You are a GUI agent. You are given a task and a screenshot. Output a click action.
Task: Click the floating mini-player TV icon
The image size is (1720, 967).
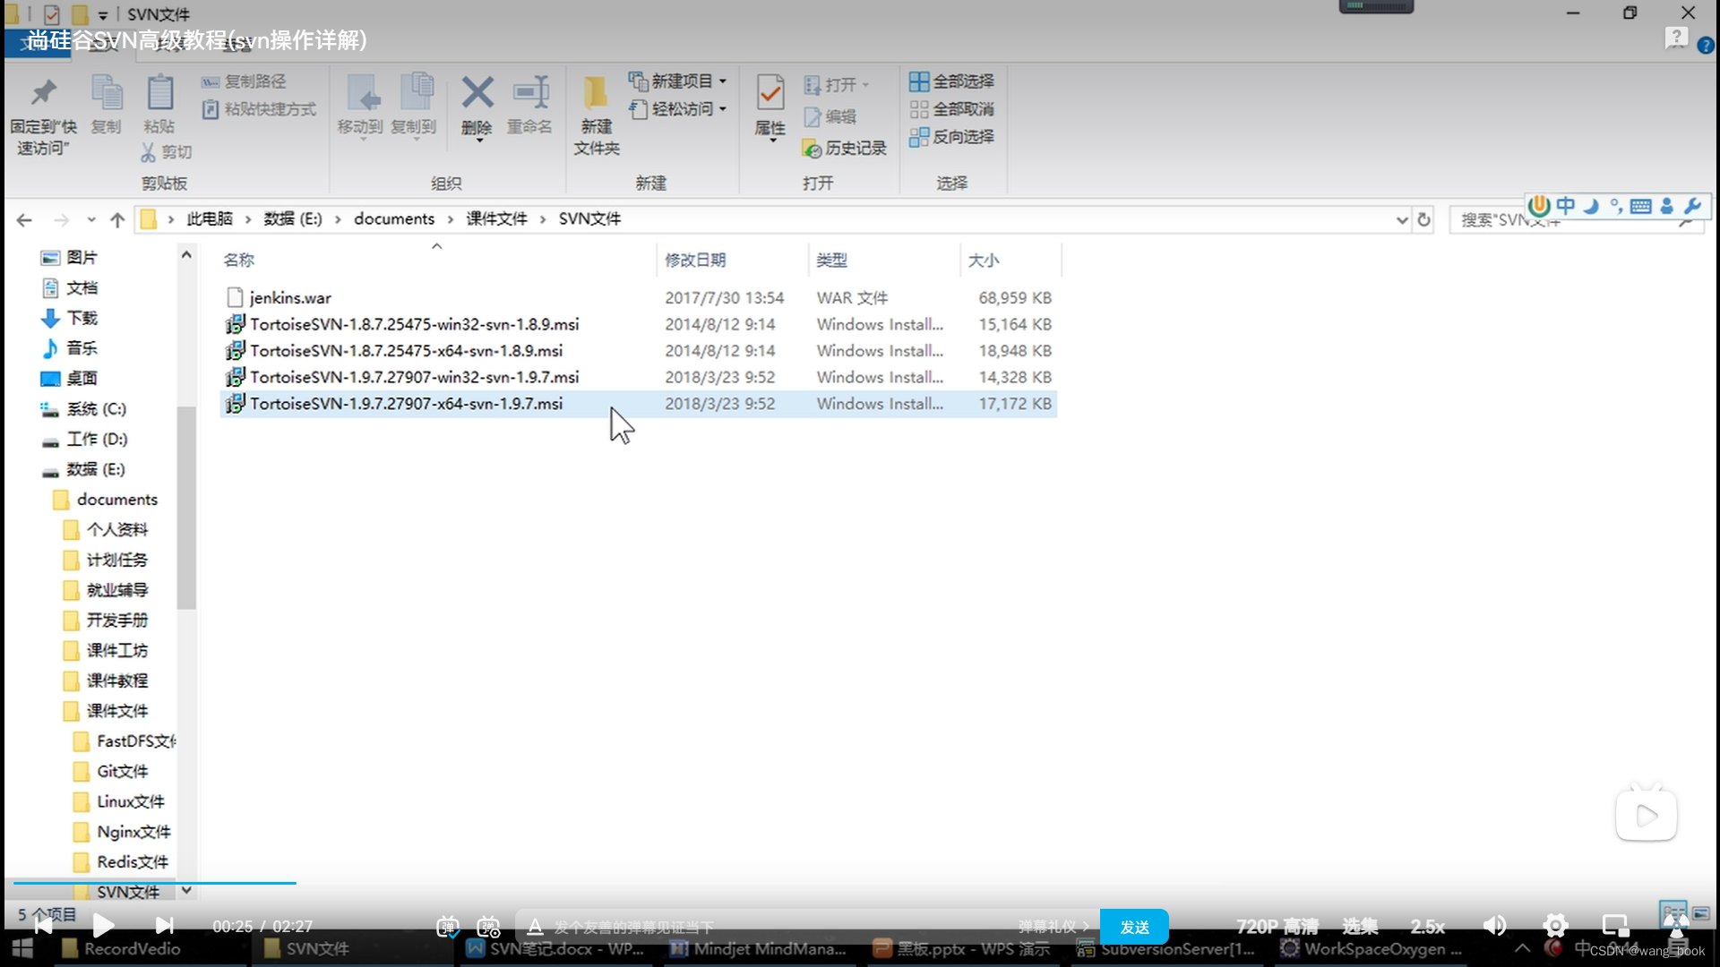(1647, 813)
